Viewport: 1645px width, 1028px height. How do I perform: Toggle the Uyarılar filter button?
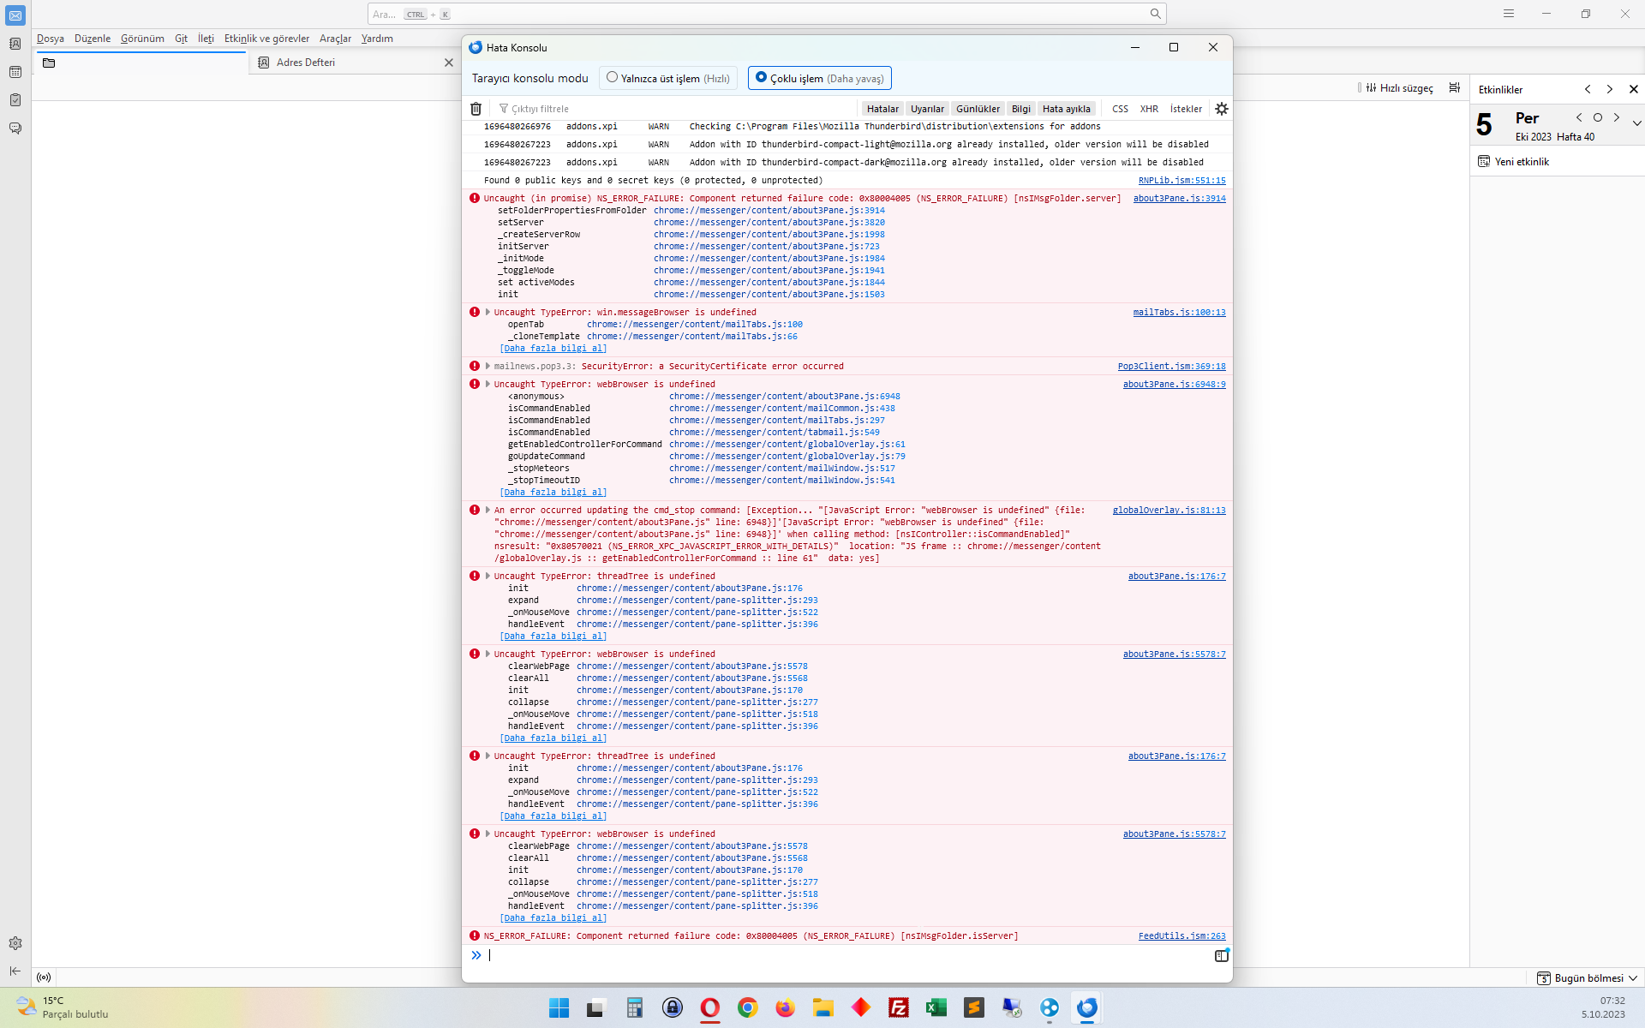pos(927,109)
